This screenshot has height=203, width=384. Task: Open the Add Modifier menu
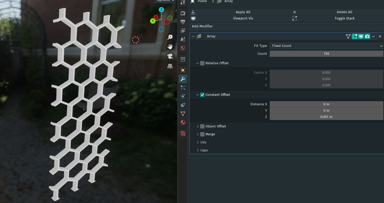tap(287, 26)
